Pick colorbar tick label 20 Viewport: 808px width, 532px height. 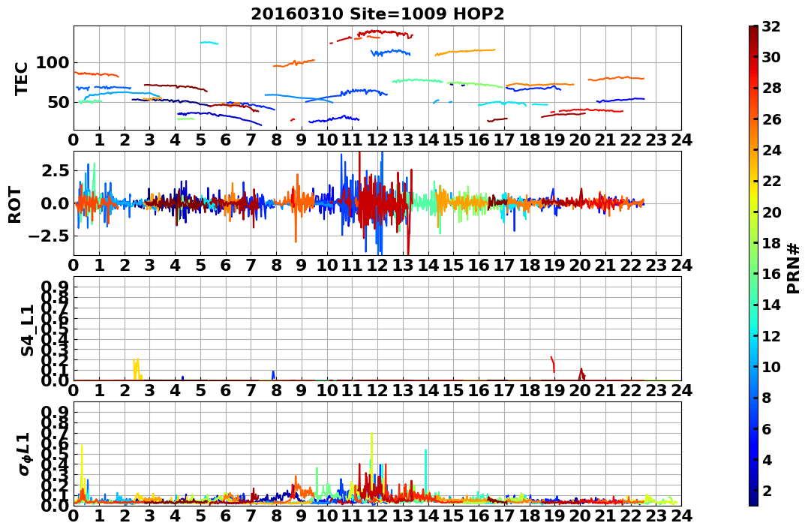[771, 212]
